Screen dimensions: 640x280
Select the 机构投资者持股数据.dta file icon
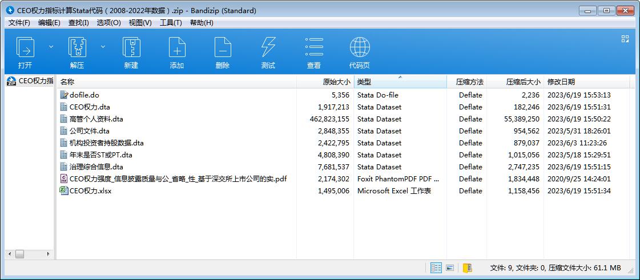tap(64, 143)
